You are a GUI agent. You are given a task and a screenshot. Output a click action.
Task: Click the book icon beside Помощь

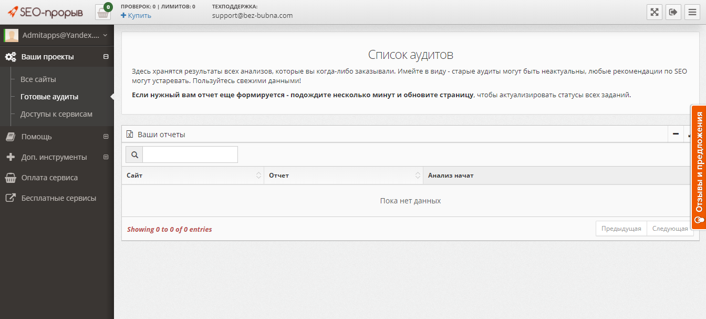(x=11, y=137)
